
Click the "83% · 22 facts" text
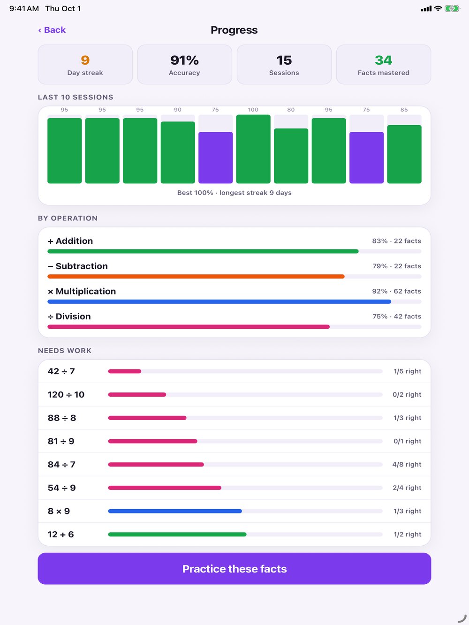click(397, 241)
